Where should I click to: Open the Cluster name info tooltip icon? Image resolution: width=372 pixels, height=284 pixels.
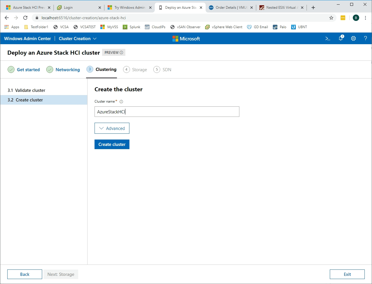[x=121, y=101]
